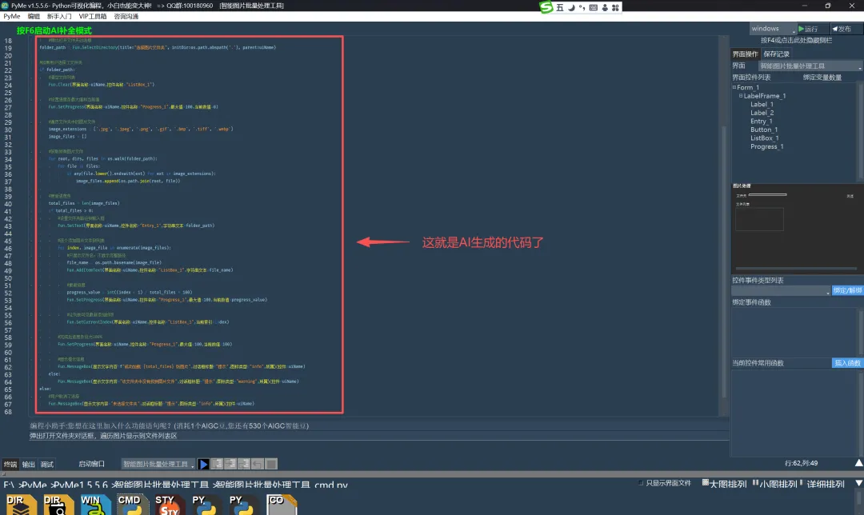Open the VIP工具箱 menu

click(93, 17)
